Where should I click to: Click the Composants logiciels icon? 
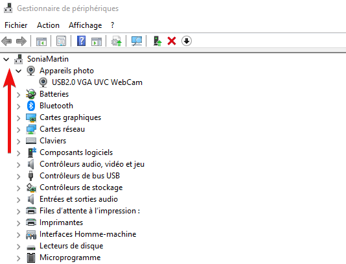point(32,152)
